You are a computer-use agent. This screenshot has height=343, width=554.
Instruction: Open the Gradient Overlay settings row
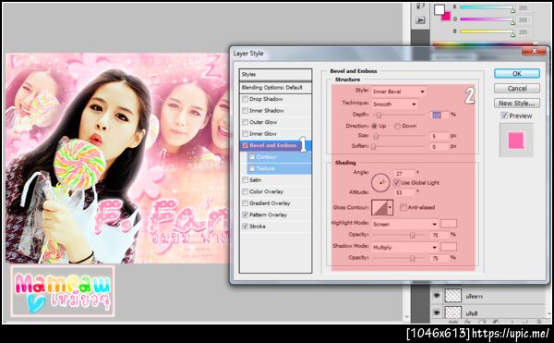[x=275, y=203]
